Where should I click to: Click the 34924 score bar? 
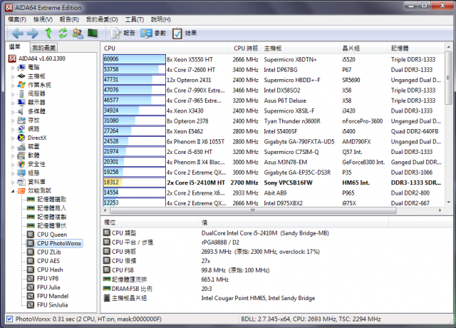pos(135,111)
